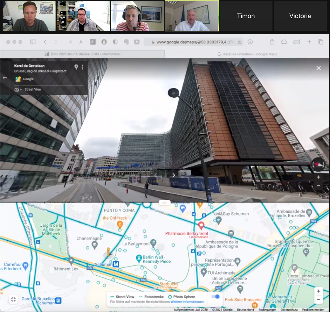This screenshot has width=330, height=312.
Task: Go forward with Safari forward arrow
Action: click(x=56, y=42)
